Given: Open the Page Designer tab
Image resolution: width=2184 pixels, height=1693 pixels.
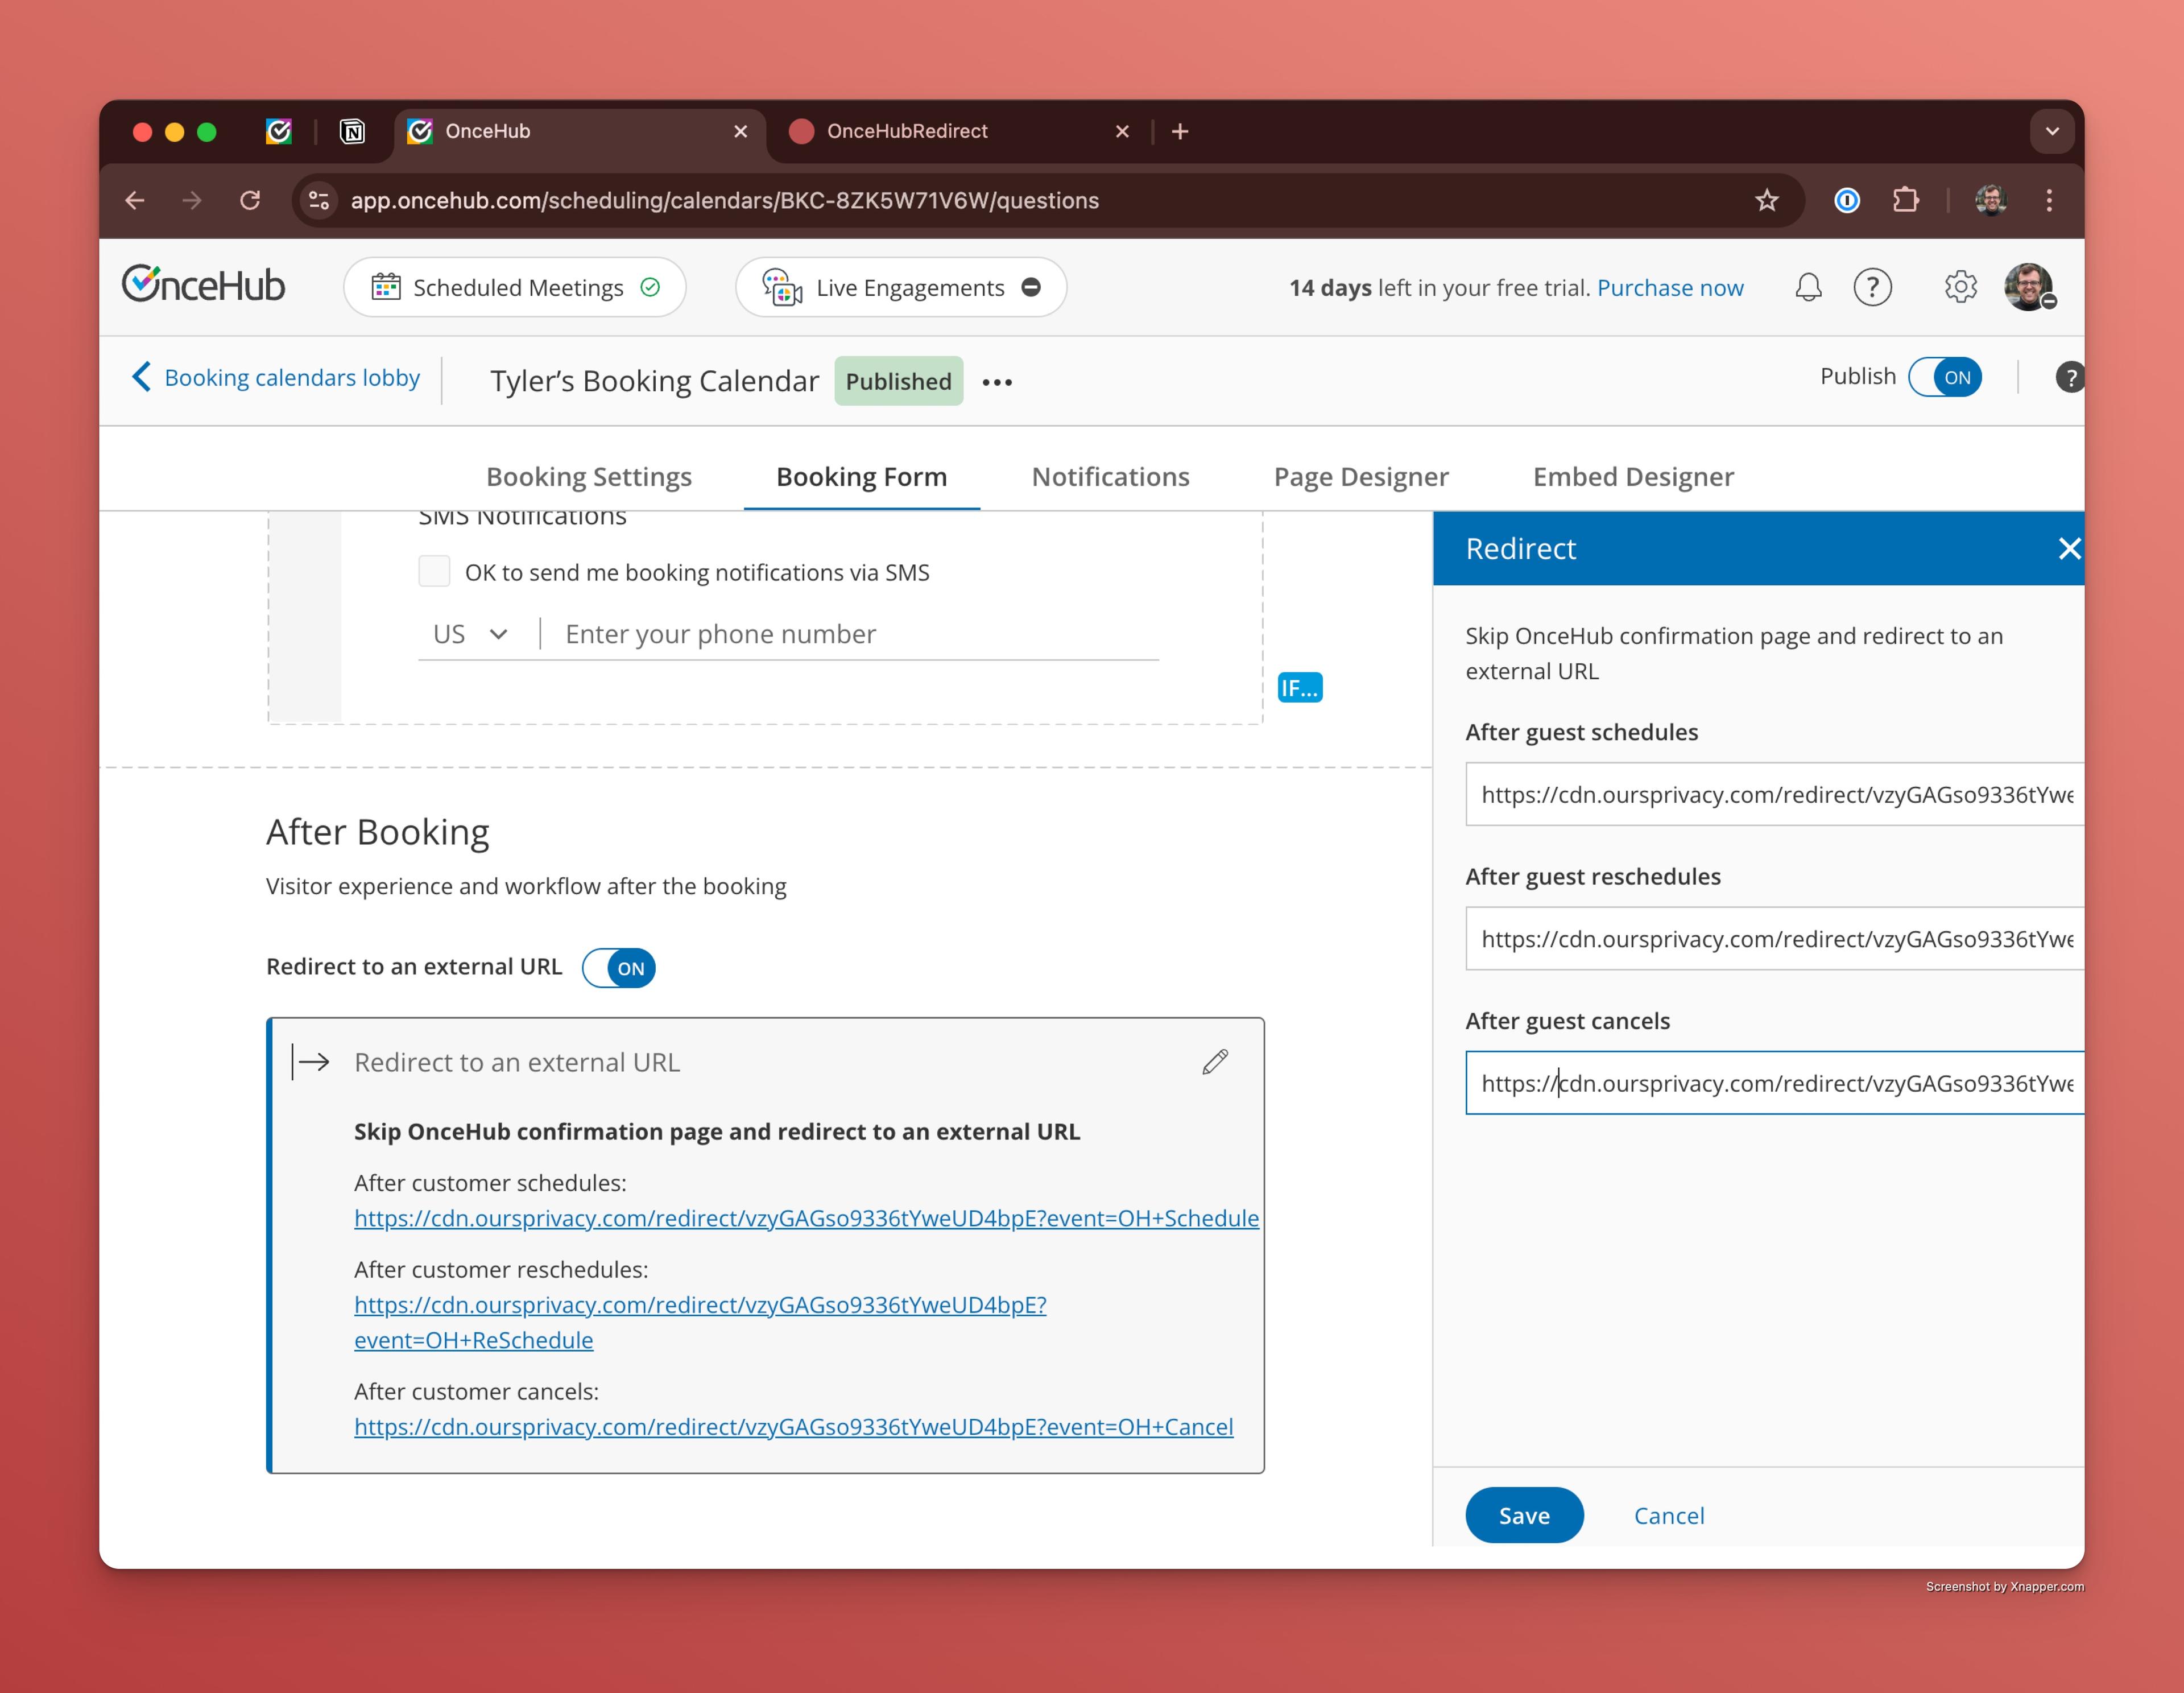Looking at the screenshot, I should point(1360,477).
